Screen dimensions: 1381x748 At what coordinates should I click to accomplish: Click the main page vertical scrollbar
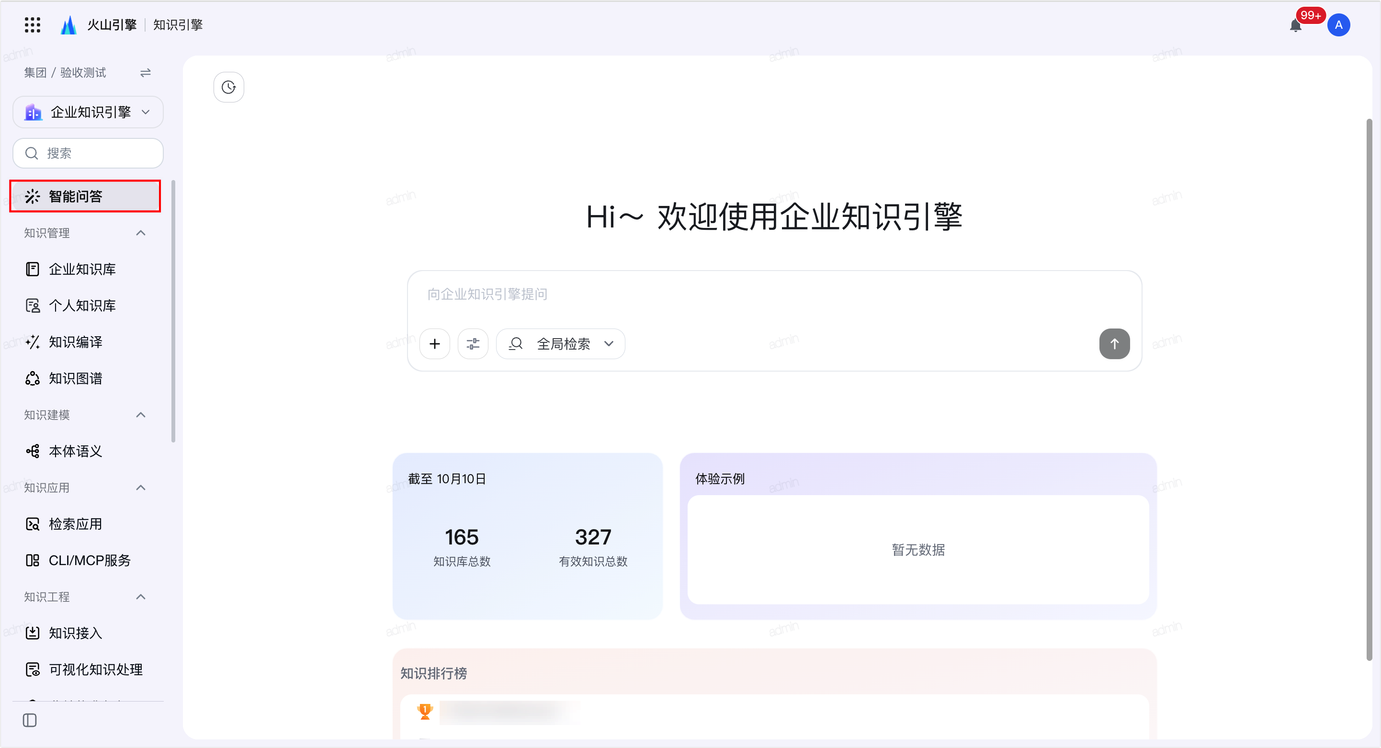pyautogui.click(x=1369, y=389)
